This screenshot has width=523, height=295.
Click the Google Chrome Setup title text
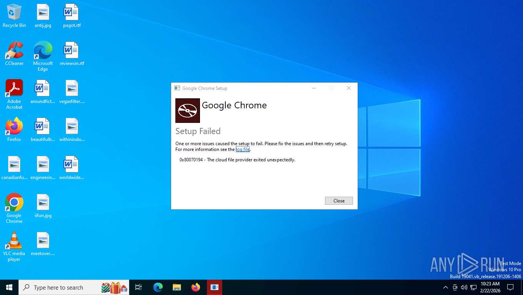(205, 88)
